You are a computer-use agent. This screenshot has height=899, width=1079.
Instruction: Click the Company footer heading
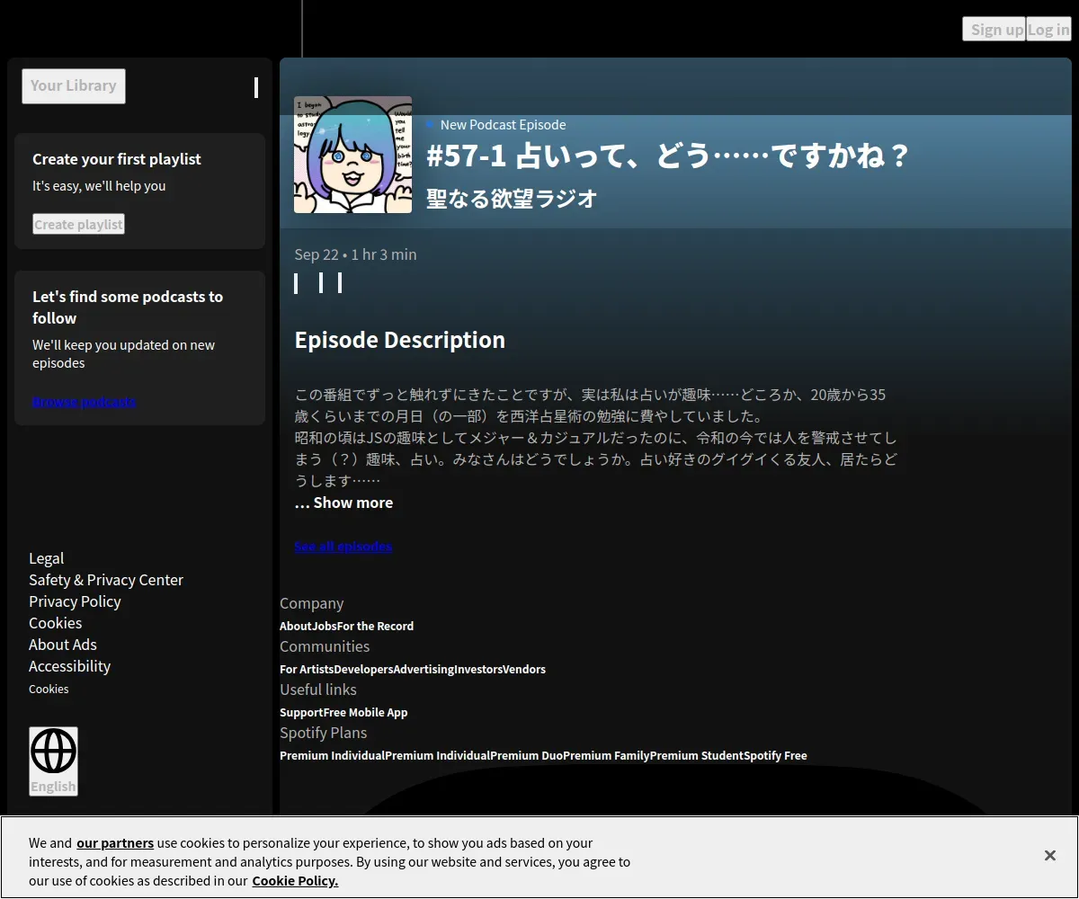[312, 603]
